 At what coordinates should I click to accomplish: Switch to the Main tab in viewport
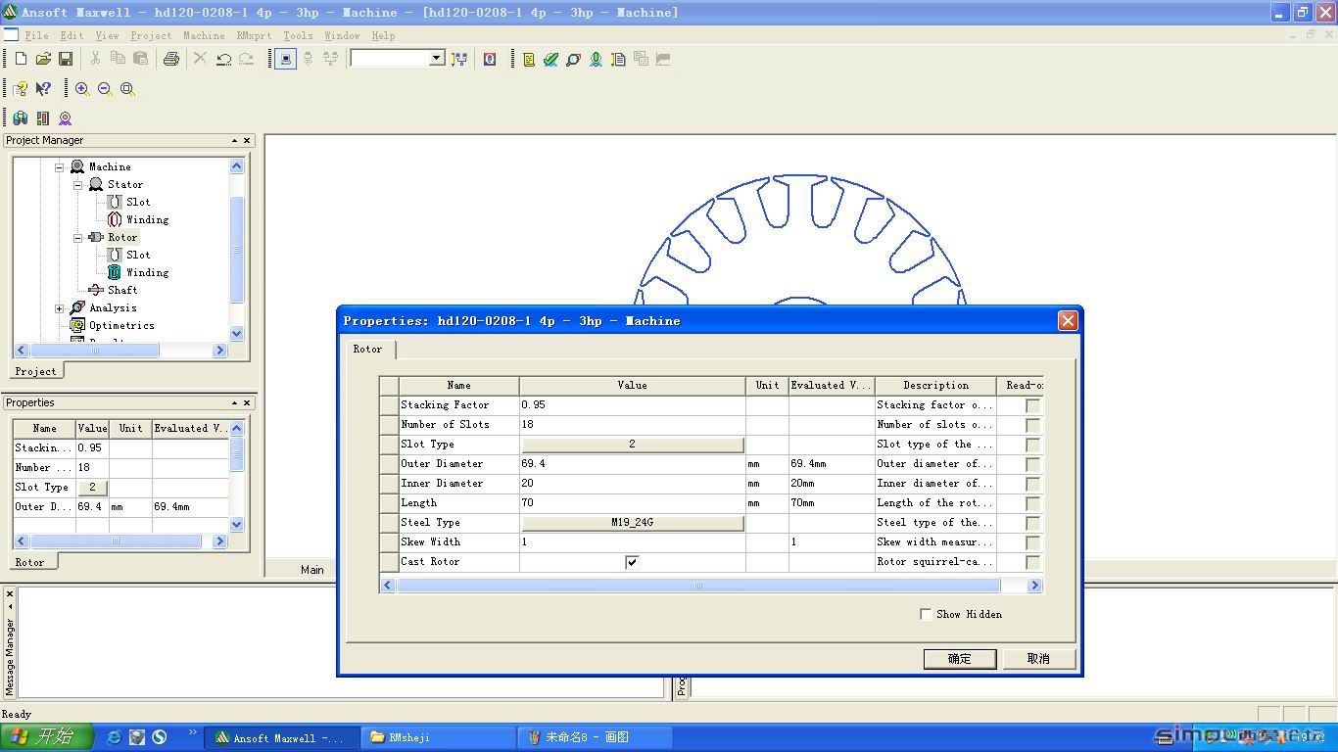pyautogui.click(x=312, y=570)
